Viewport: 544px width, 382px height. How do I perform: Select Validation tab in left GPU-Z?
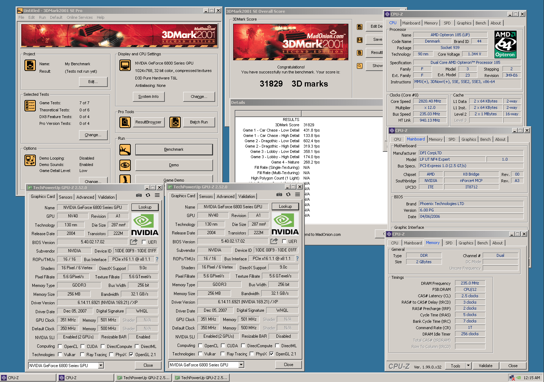[x=106, y=197]
